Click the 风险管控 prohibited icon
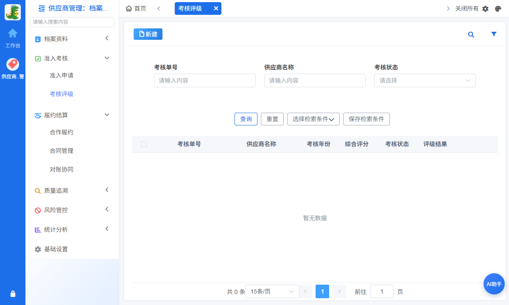 coord(38,210)
